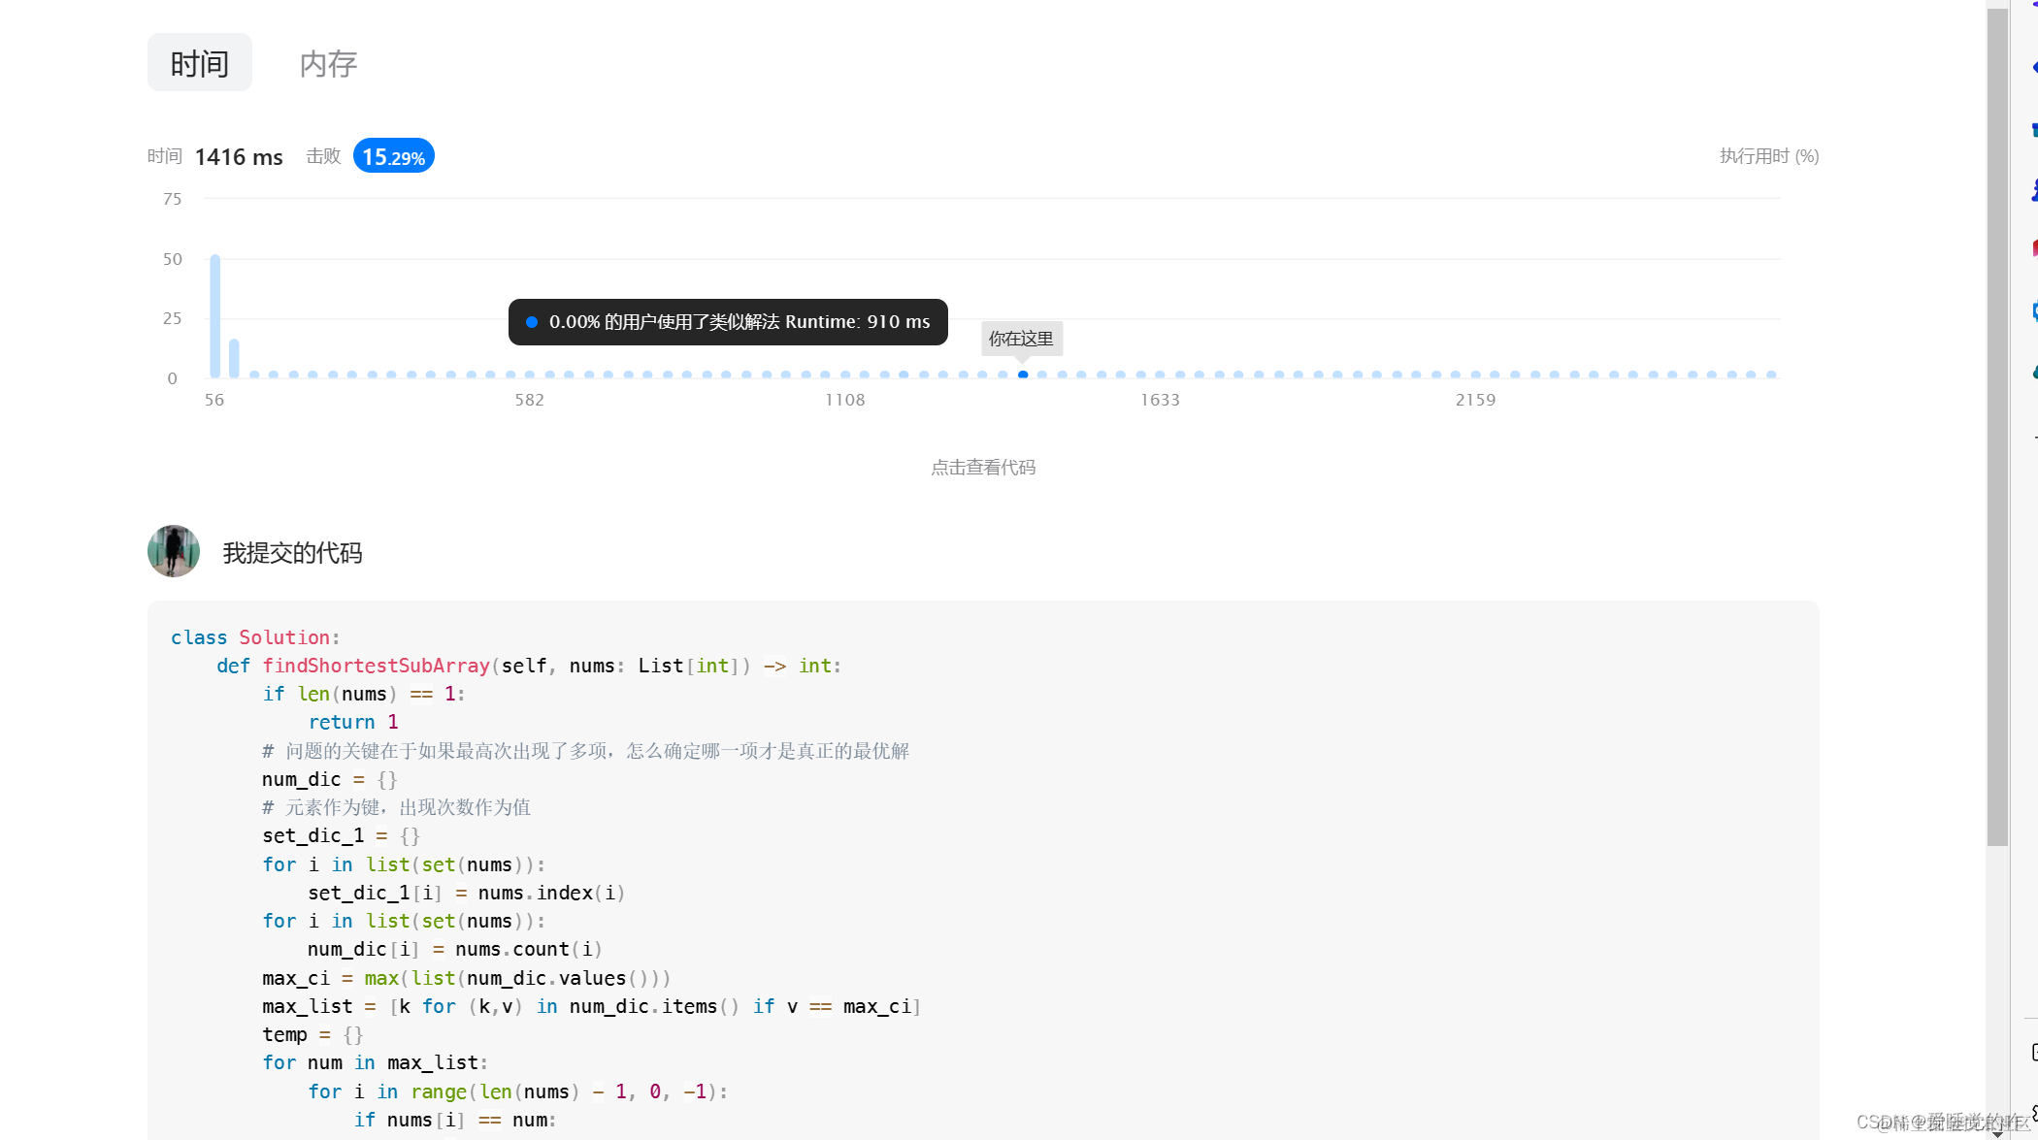Click the 执行用时 (%) axis label
The height and width of the screenshot is (1140, 2038).
point(1768,156)
